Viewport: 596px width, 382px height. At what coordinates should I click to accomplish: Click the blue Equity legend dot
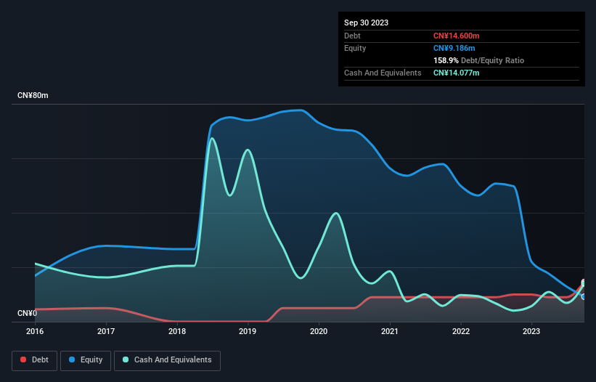pyautogui.click(x=72, y=359)
